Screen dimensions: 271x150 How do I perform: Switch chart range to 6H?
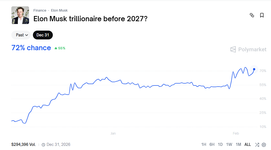click(x=212, y=144)
